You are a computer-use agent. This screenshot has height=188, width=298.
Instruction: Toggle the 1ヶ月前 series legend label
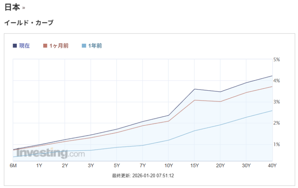click(x=59, y=46)
